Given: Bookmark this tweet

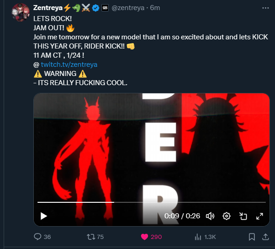Looking at the screenshot, I should pyautogui.click(x=252, y=237).
